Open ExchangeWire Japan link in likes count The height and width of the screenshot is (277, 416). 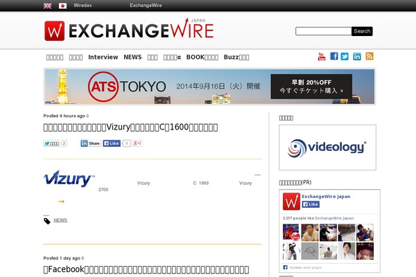334,218
